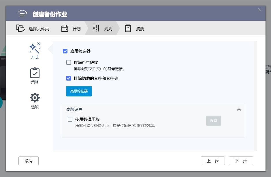
Task: Click the backup app icon in title bar
Action: click(22, 13)
